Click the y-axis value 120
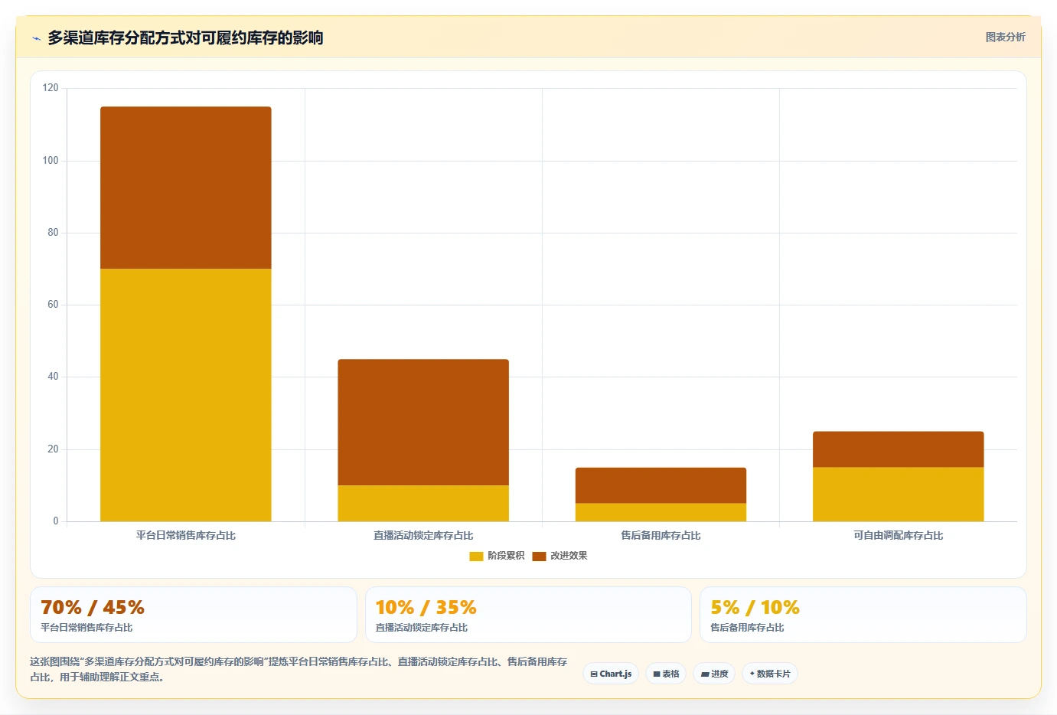 coord(51,88)
